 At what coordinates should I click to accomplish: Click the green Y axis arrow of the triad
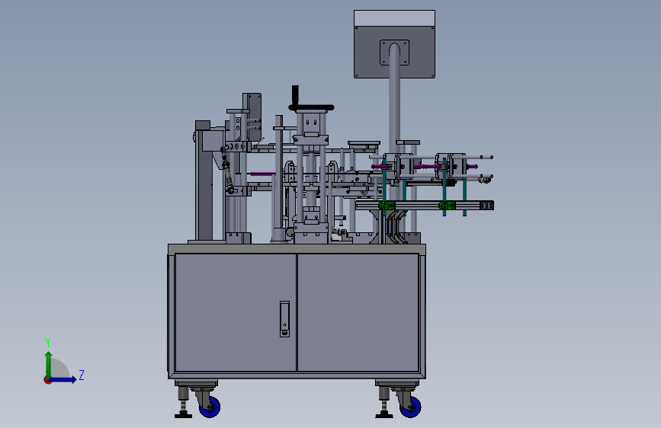49,364
